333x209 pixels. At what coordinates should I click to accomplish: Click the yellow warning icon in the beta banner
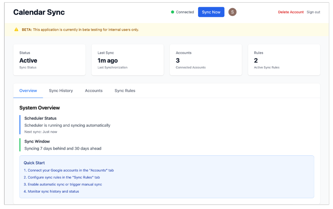(16, 29)
